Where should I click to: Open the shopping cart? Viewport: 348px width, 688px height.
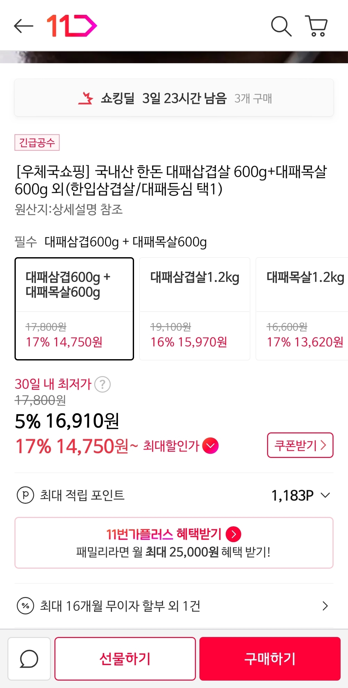point(317,26)
